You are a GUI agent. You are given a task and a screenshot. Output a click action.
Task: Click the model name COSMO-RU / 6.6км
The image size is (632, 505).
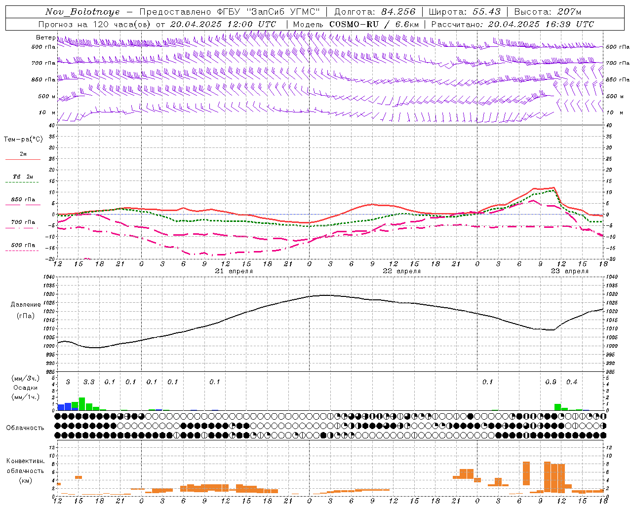pos(374,24)
